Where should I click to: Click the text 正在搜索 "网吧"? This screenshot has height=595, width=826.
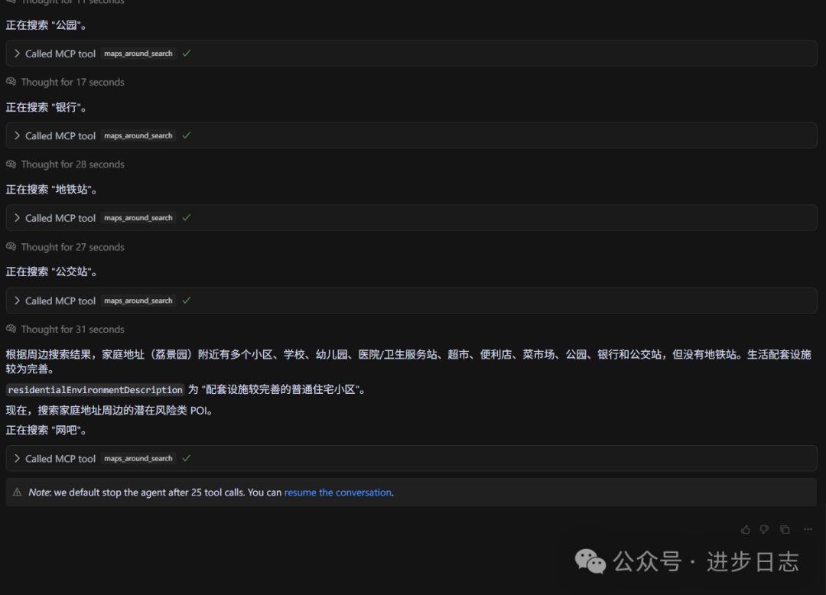[x=47, y=431]
